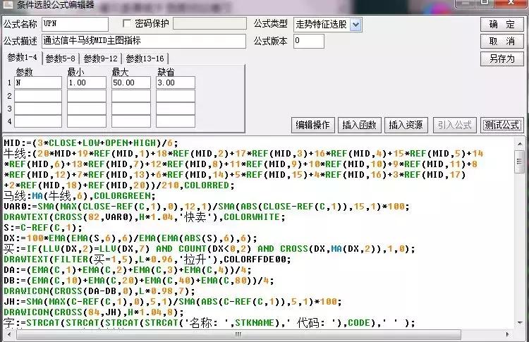This screenshot has height=342, width=529.
Task: Switch to the 参数9-12 tab
Action: (x=101, y=59)
